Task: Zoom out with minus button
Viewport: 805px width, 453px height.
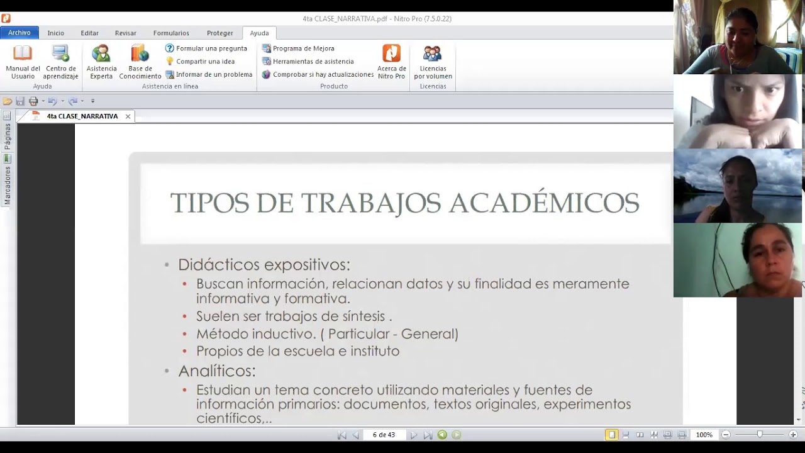Action: click(726, 435)
